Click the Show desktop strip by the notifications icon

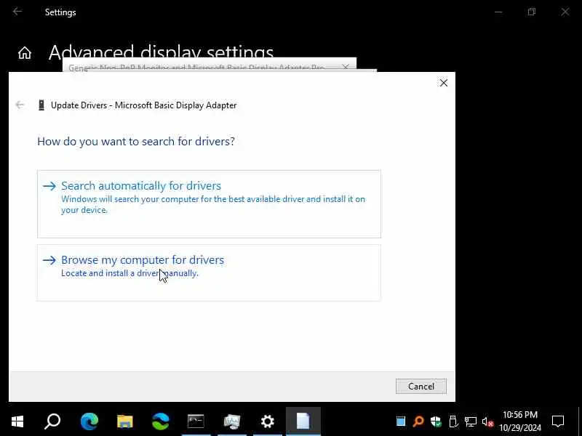pyautogui.click(x=579, y=421)
